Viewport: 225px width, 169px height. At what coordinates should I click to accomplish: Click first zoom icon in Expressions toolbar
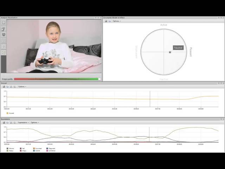click(x=11, y=123)
